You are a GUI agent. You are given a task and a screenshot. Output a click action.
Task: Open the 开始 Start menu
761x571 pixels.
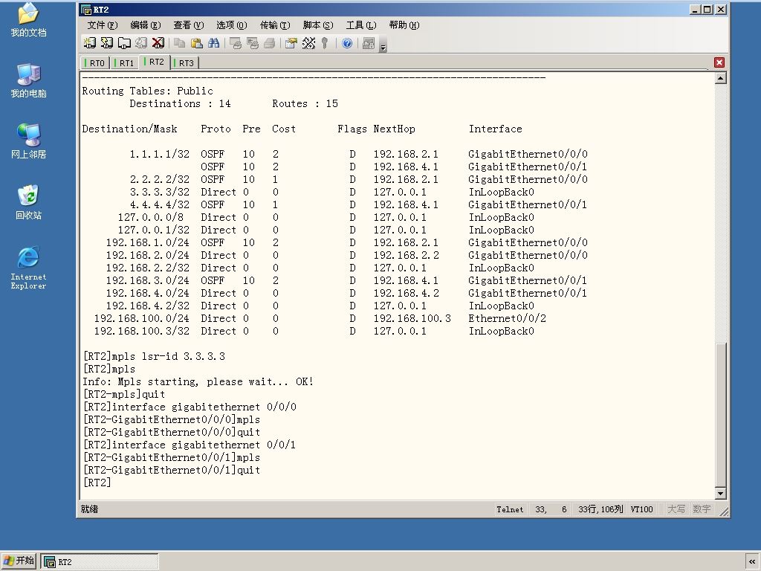pyautogui.click(x=19, y=561)
